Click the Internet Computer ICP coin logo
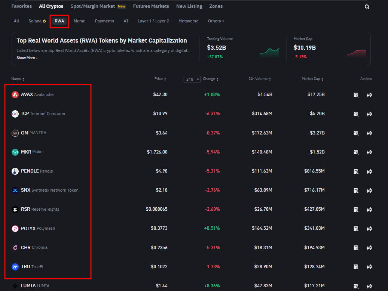388x291 pixels. click(15, 114)
